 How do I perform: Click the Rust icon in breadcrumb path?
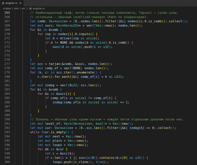[30, 9]
